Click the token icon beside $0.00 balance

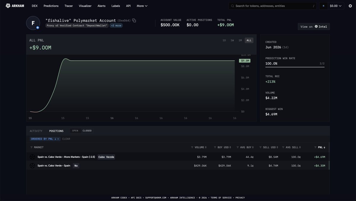coord(324,6)
